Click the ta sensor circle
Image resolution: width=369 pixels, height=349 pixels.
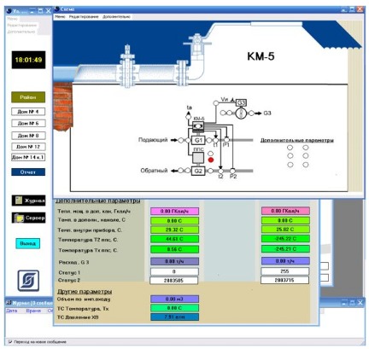point(188,117)
